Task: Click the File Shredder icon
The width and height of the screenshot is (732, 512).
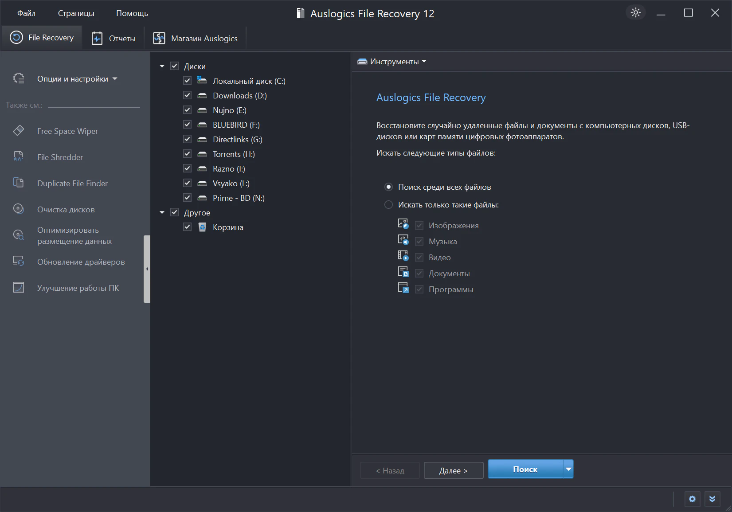Action: pos(19,156)
